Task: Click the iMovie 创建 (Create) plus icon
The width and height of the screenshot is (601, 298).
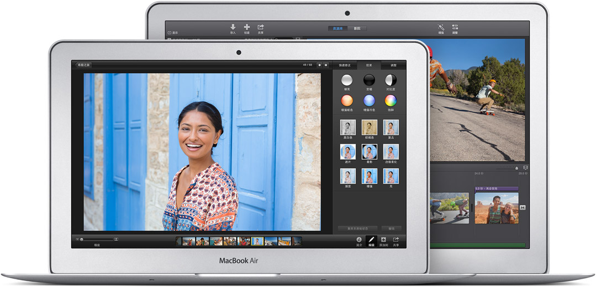Action: tap(247, 27)
